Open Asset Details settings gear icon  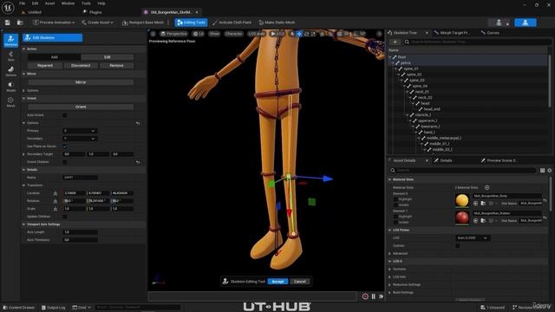pyautogui.click(x=549, y=171)
